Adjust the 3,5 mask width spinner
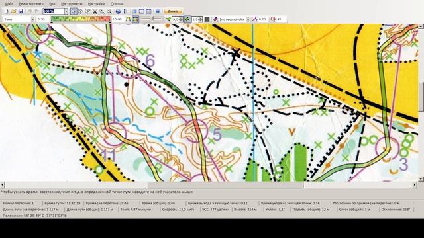This screenshot has width=424, height=238. (x=197, y=19)
